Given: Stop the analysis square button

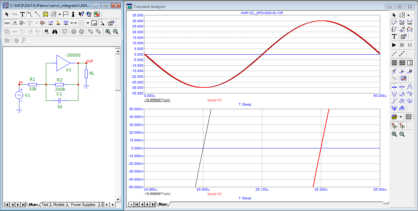Looking at the screenshot, I should [x=402, y=45].
